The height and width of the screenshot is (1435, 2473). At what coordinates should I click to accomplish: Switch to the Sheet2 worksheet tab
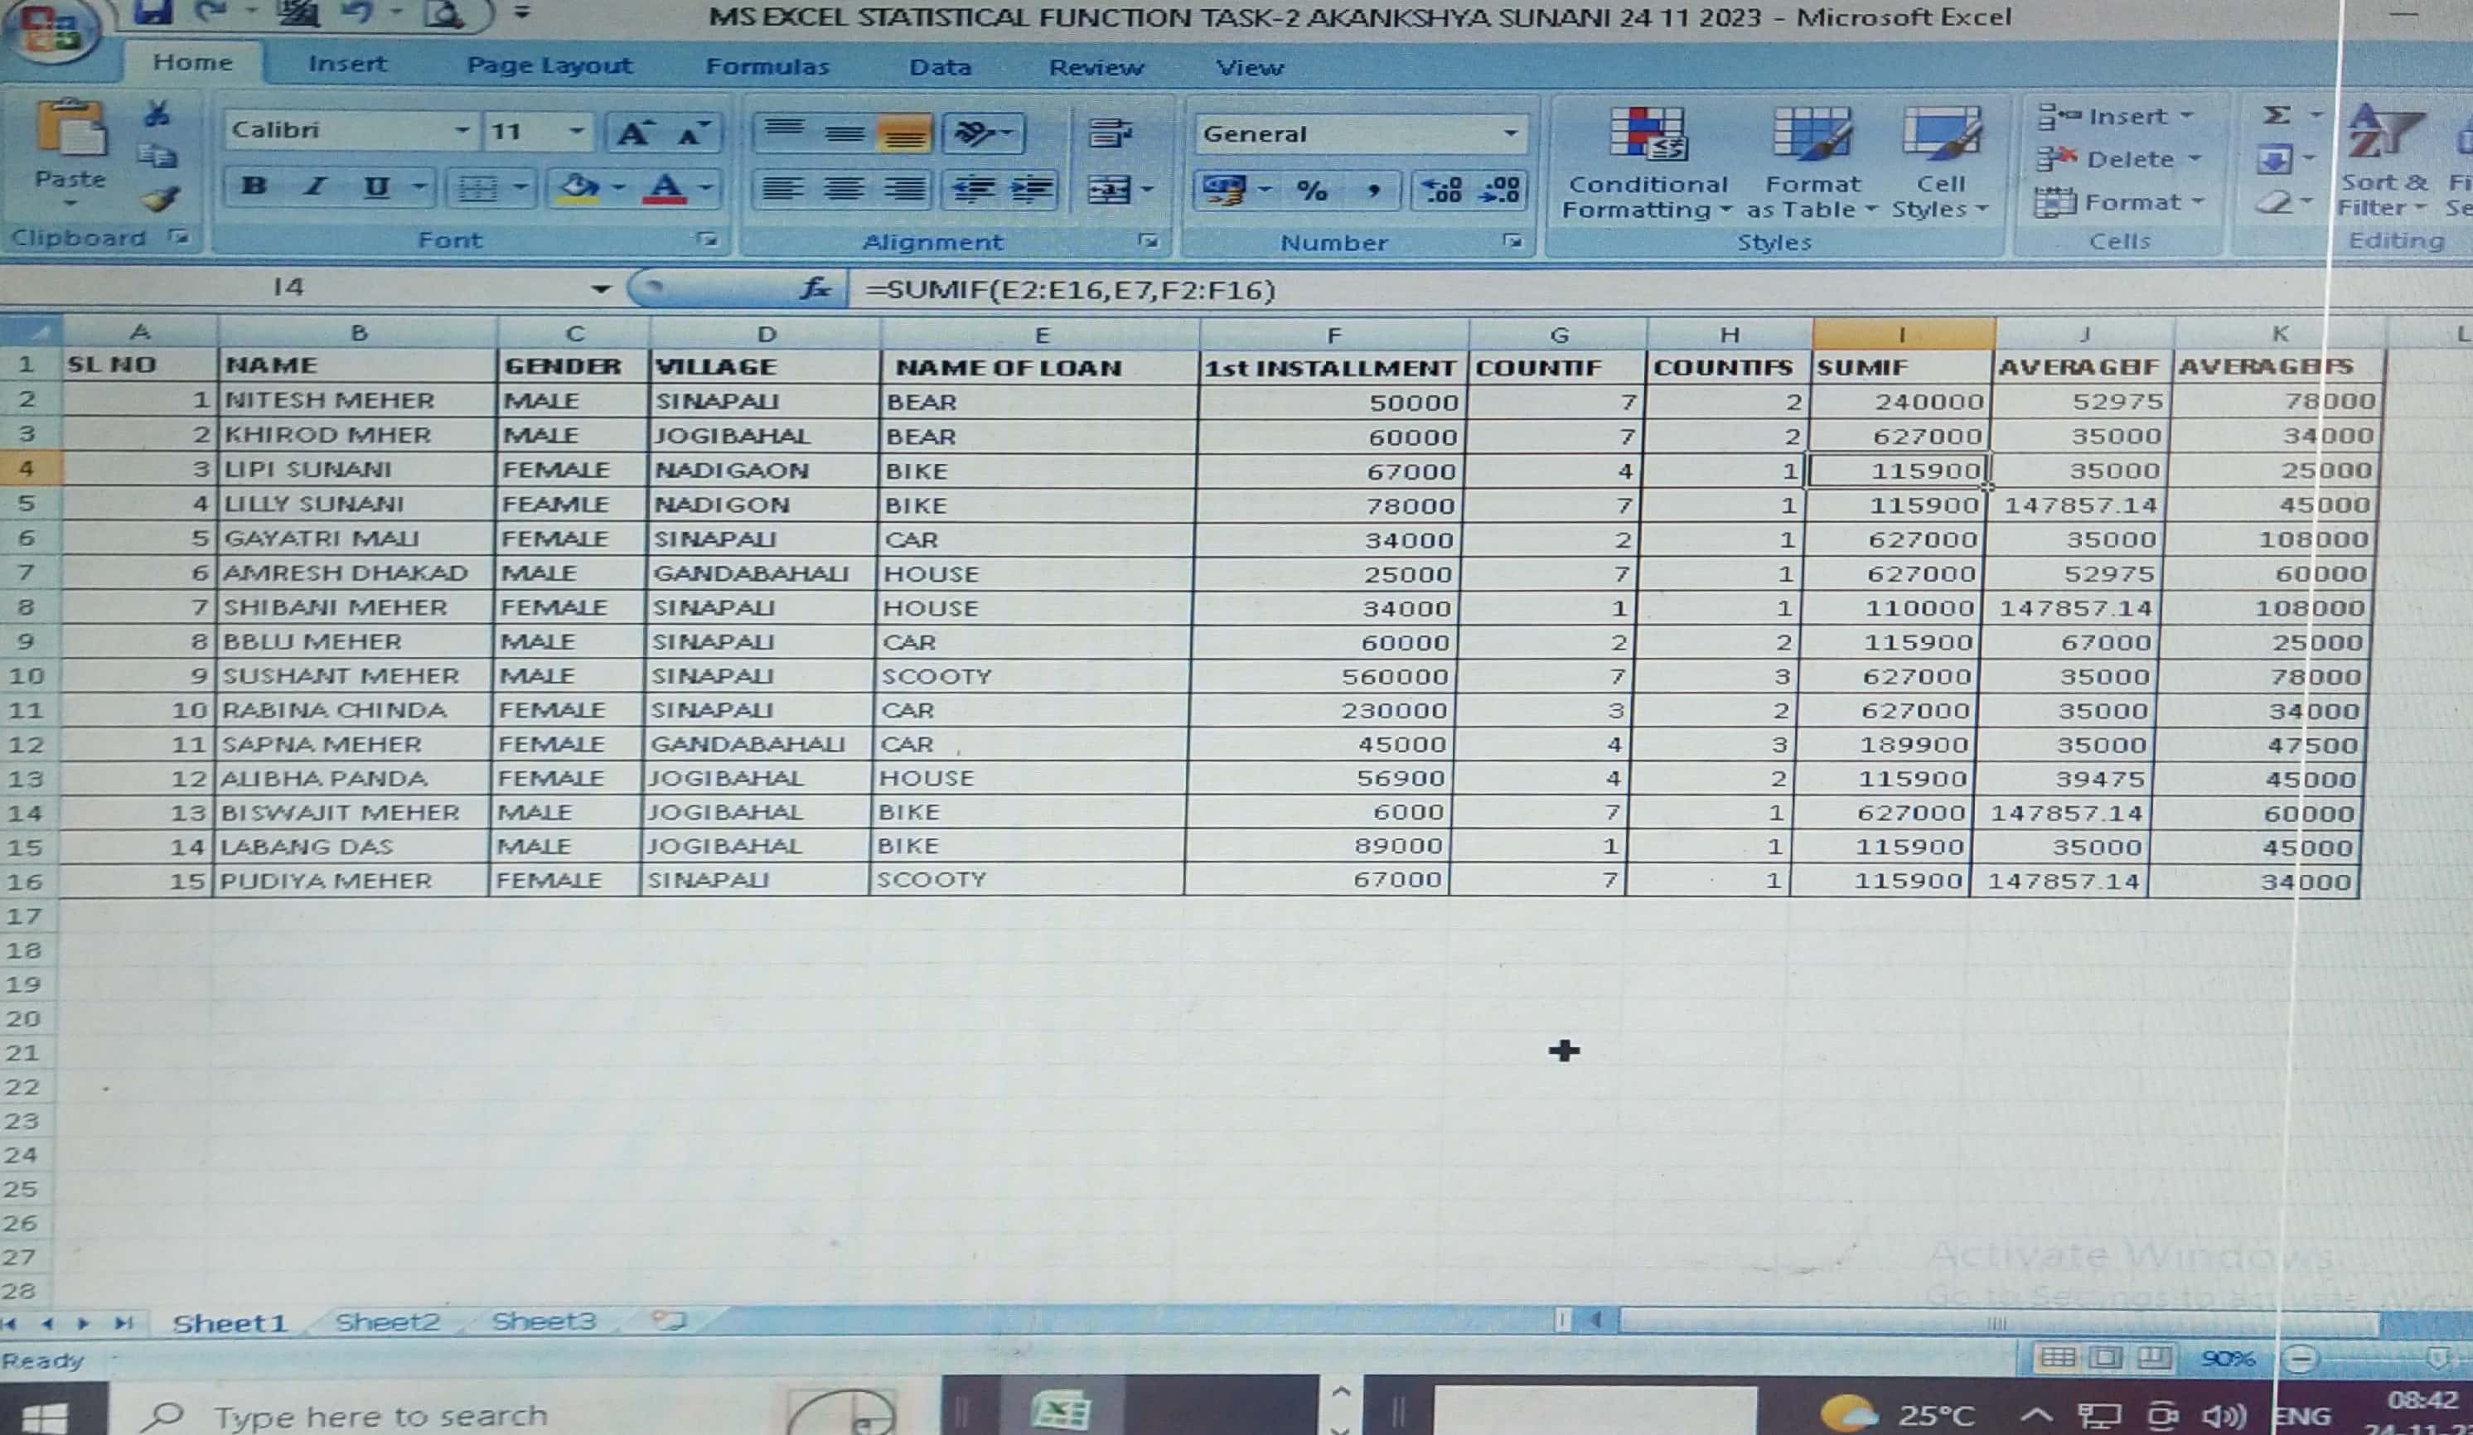click(x=387, y=1322)
